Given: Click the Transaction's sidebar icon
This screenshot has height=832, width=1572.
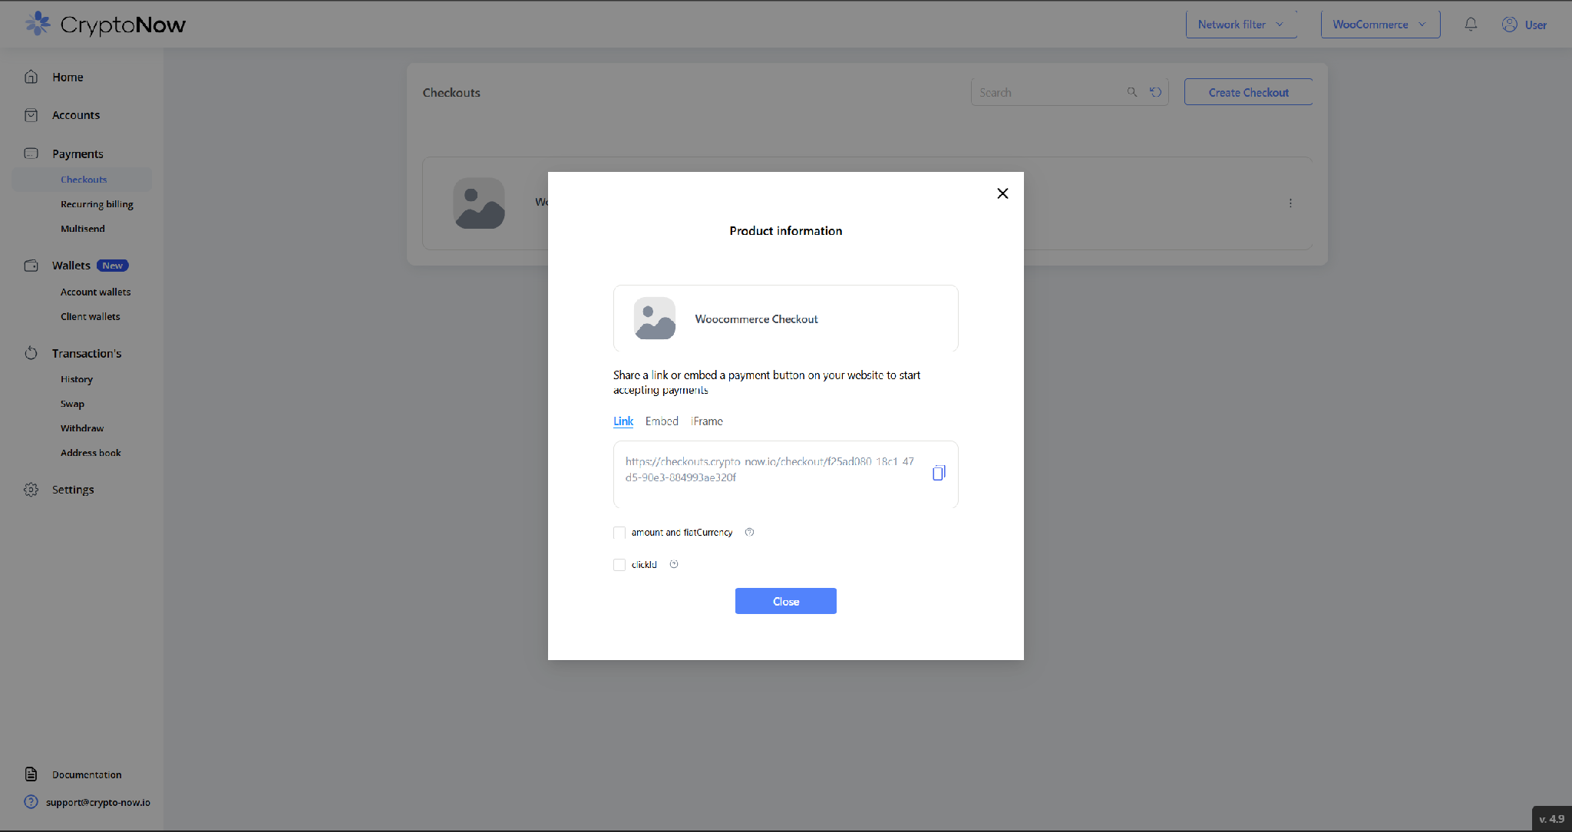Looking at the screenshot, I should pyautogui.click(x=31, y=353).
